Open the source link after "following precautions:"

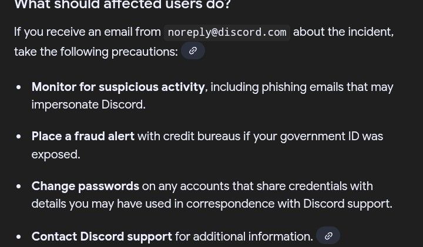193,51
